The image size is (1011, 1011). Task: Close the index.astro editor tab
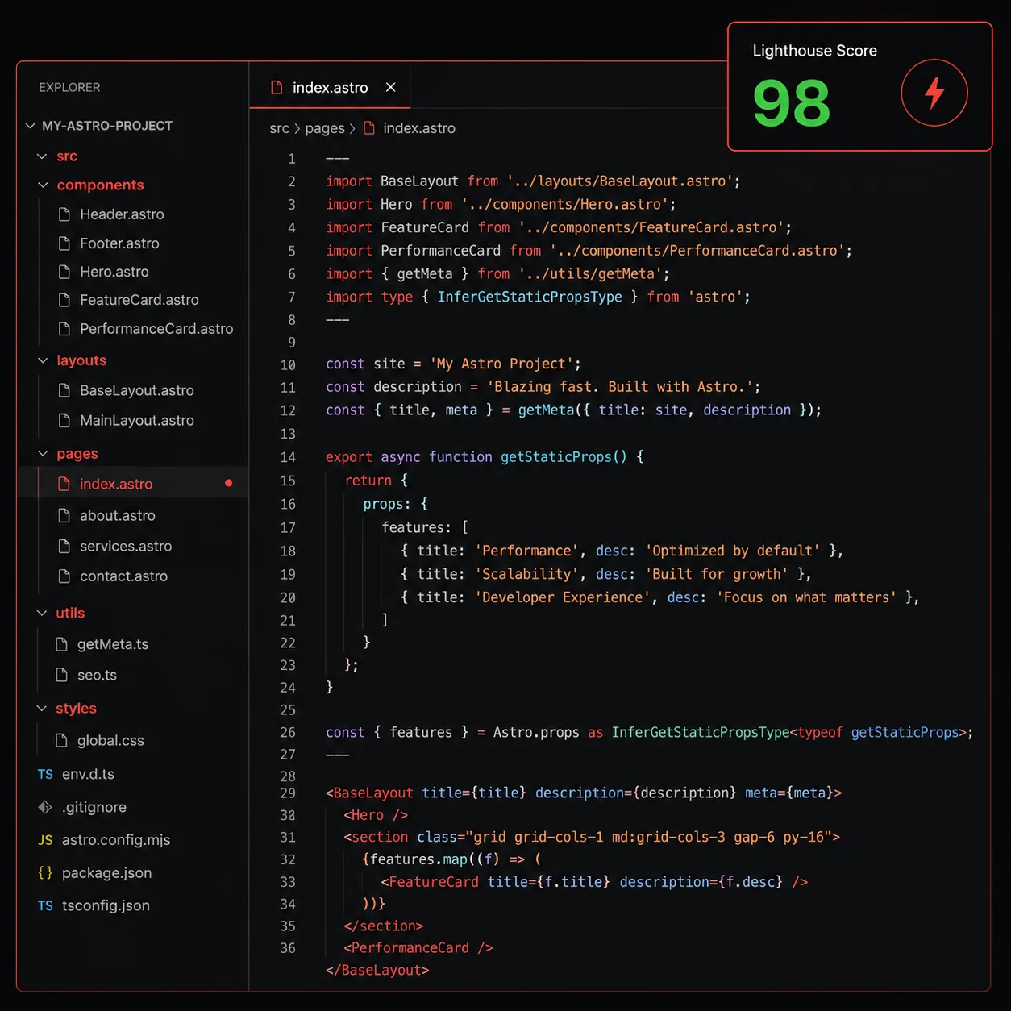coord(390,87)
